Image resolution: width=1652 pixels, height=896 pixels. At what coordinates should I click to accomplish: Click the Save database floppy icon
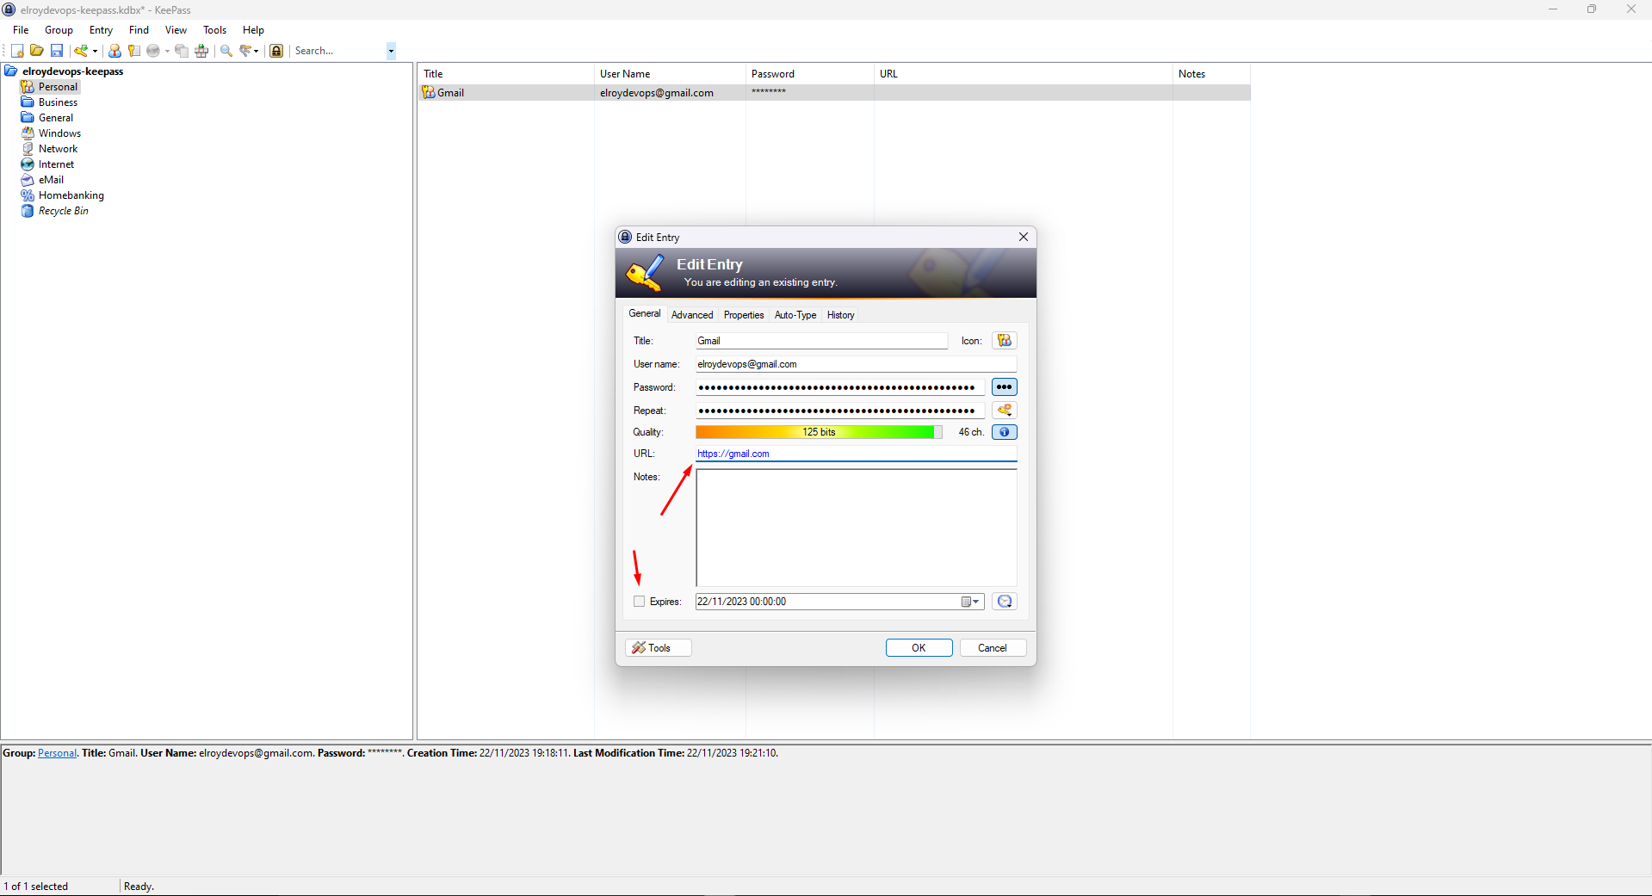(x=57, y=51)
